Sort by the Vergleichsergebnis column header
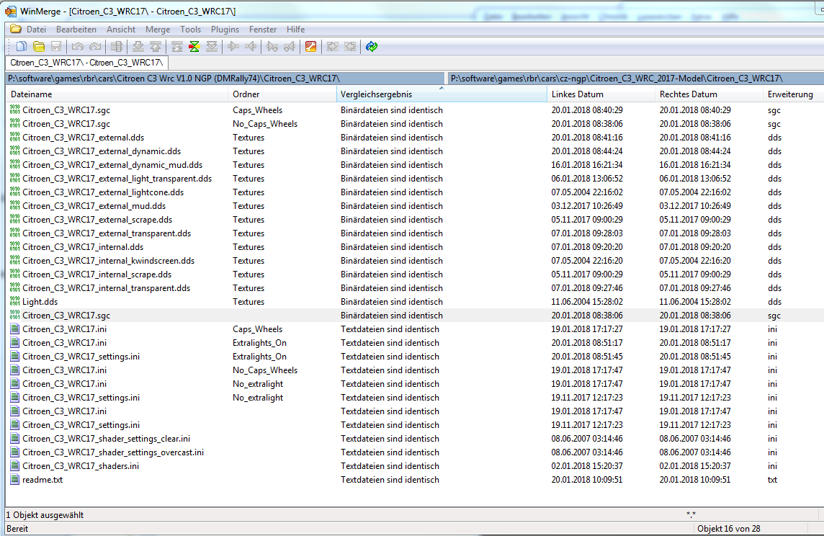The width and height of the screenshot is (824, 536). pyautogui.click(x=442, y=94)
